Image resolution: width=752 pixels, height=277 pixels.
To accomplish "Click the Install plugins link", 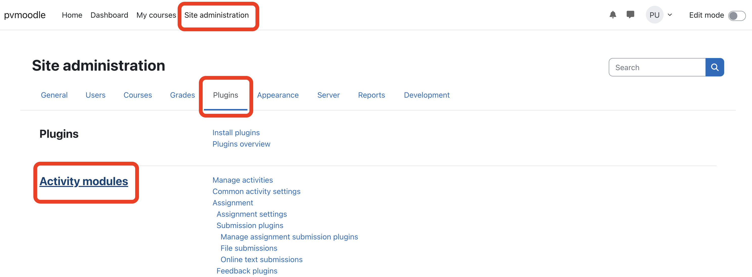I will tap(236, 133).
